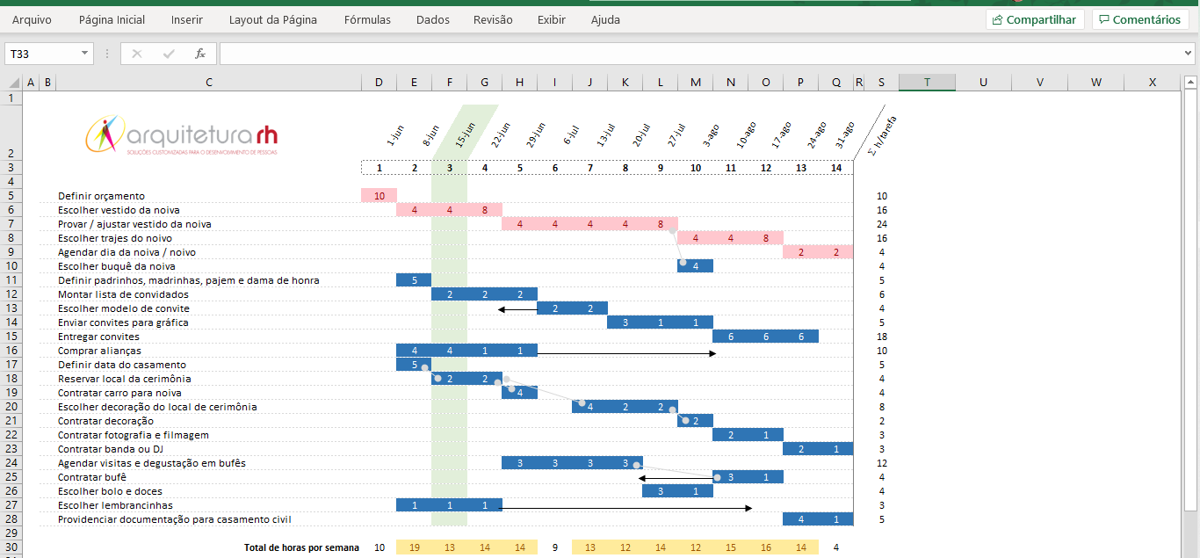1200x558 pixels.
Task: Click the 31-ago date header
Action: click(x=844, y=134)
